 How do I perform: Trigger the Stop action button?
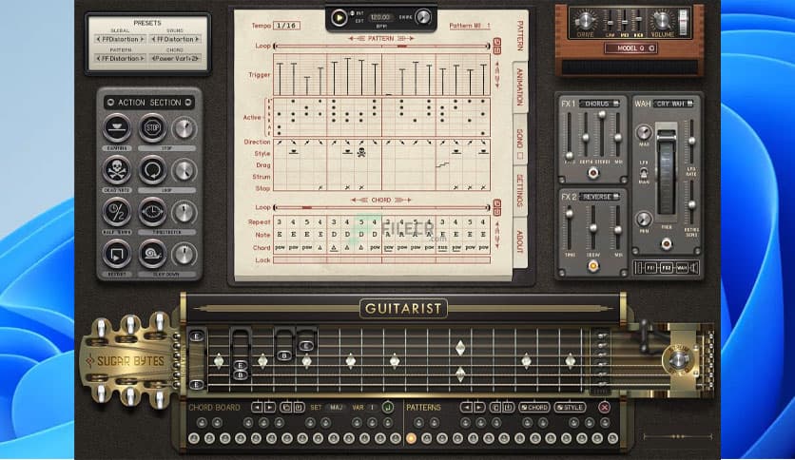pyautogui.click(x=152, y=127)
